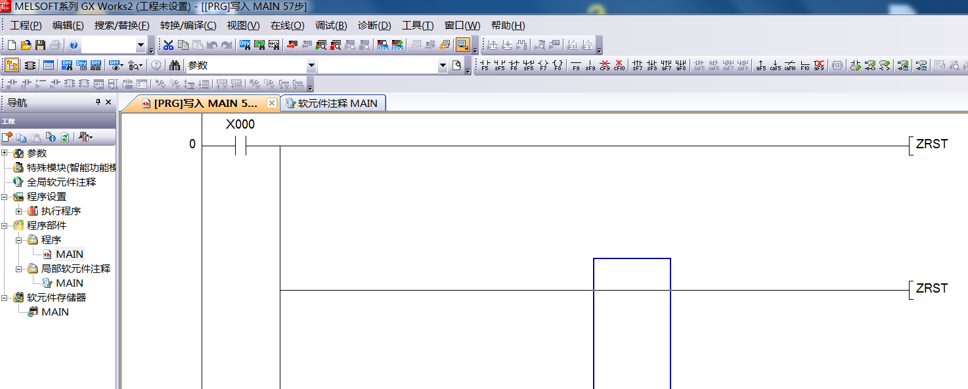968x389 pixels.
Task: Pin the 导航 navigation panel
Action: point(99,102)
